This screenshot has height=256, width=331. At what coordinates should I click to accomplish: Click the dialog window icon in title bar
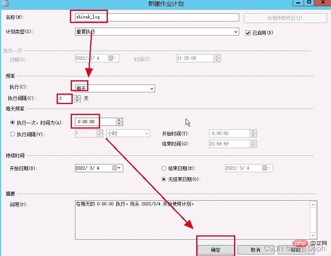(x=5, y=3)
